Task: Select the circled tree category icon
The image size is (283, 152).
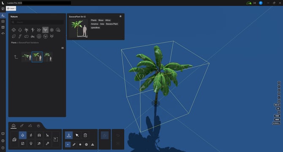Action: click(x=39, y=36)
